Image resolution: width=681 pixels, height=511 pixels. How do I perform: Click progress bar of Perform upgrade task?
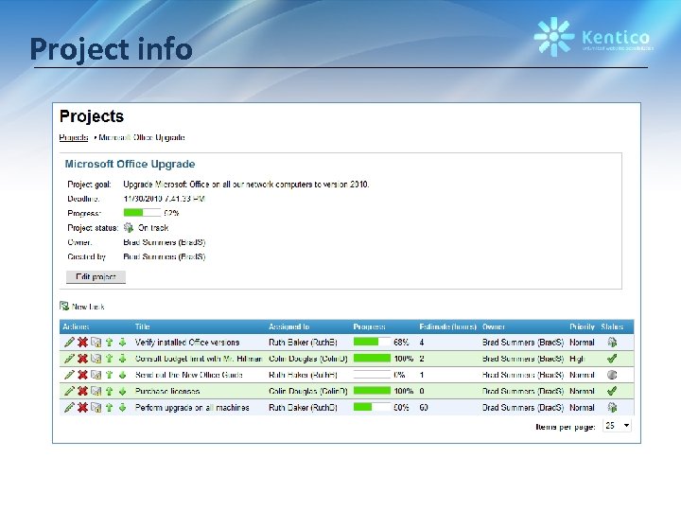[372, 407]
